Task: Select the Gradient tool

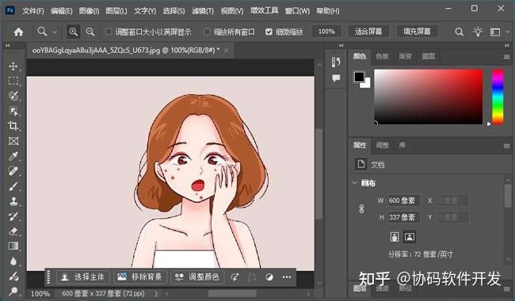Action: pyautogui.click(x=13, y=246)
